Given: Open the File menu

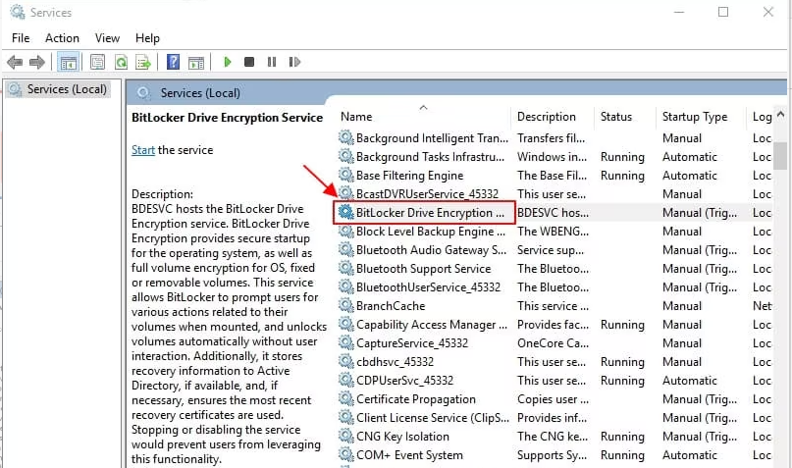Looking at the screenshot, I should 21,38.
